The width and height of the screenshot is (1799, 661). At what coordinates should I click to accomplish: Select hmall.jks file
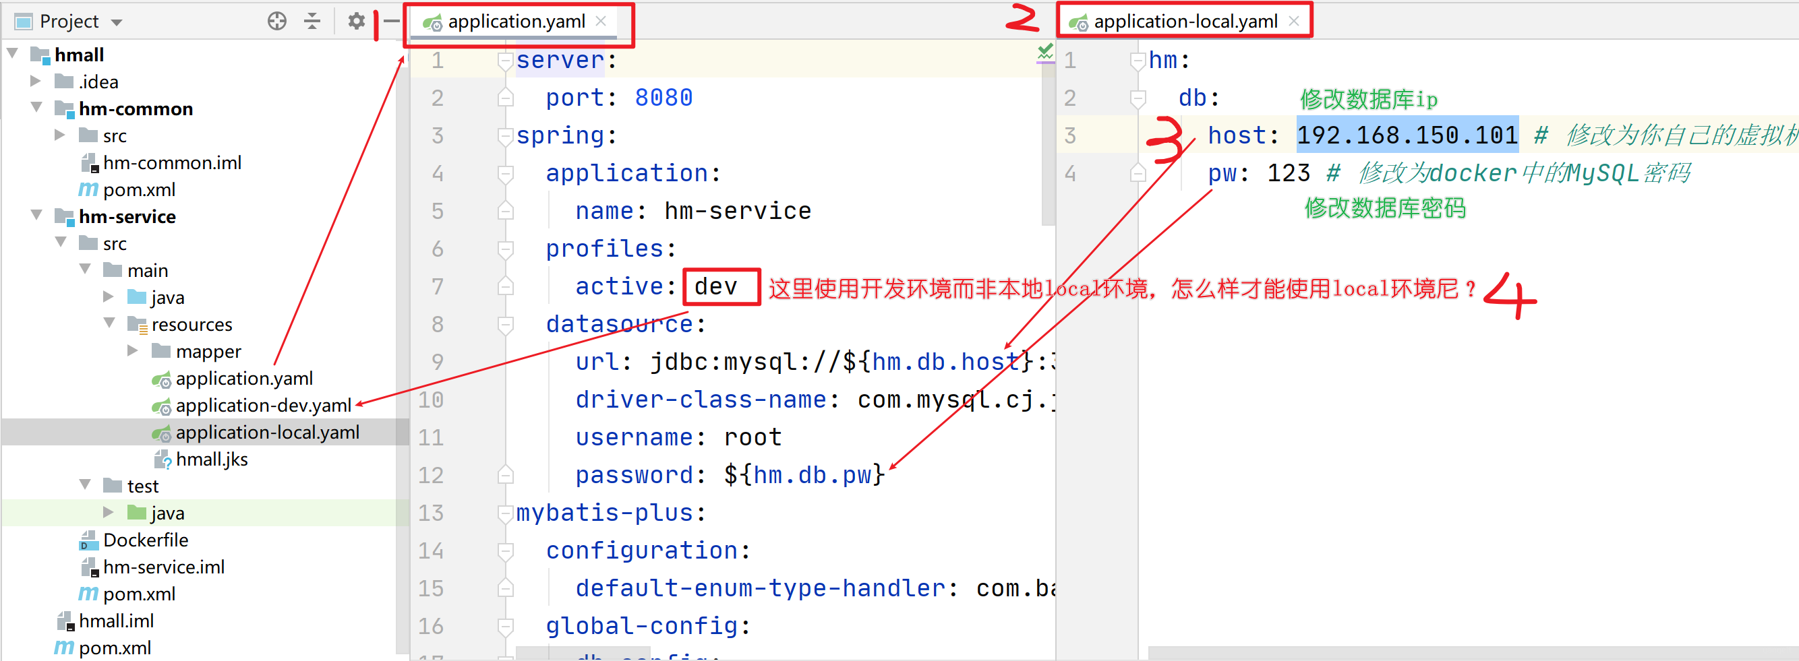pos(212,460)
